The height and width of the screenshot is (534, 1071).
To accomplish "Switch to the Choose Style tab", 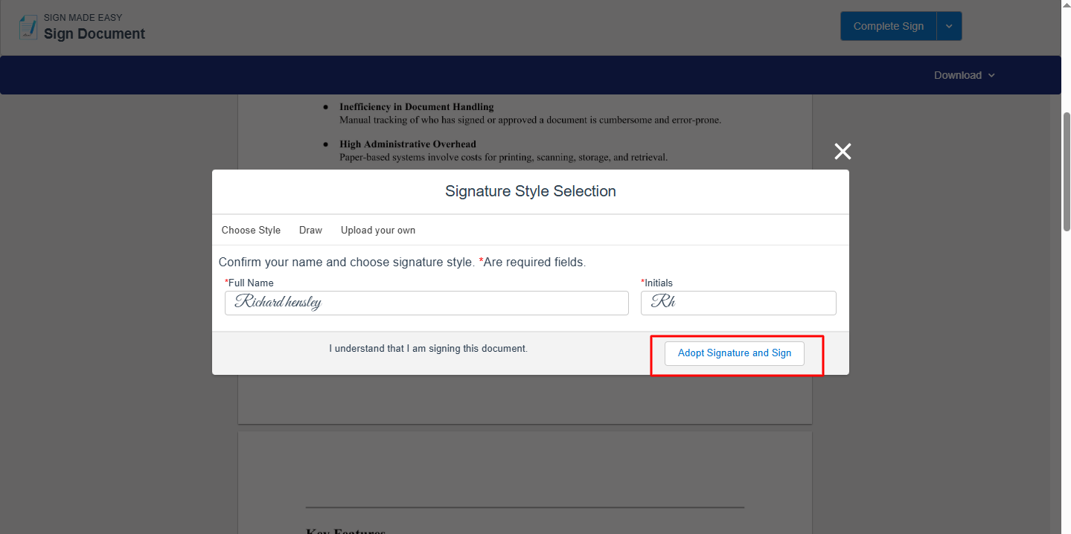I will tap(251, 231).
